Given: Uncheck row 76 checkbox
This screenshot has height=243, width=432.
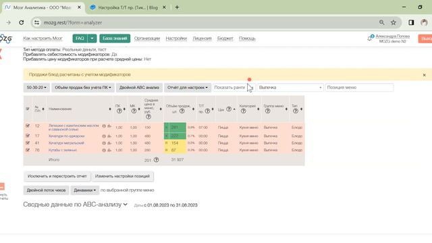Looking at the screenshot, I should click(x=28, y=150).
